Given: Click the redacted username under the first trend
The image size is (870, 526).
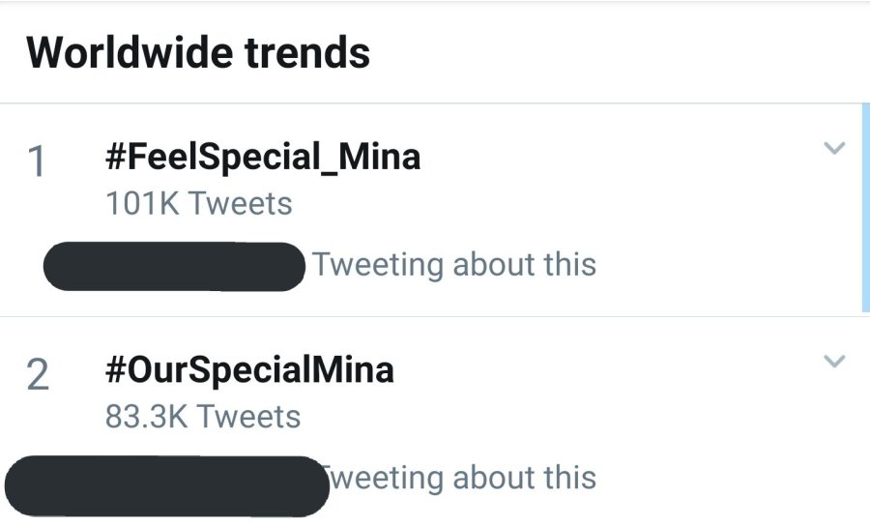Looking at the screenshot, I should pyautogui.click(x=175, y=267).
